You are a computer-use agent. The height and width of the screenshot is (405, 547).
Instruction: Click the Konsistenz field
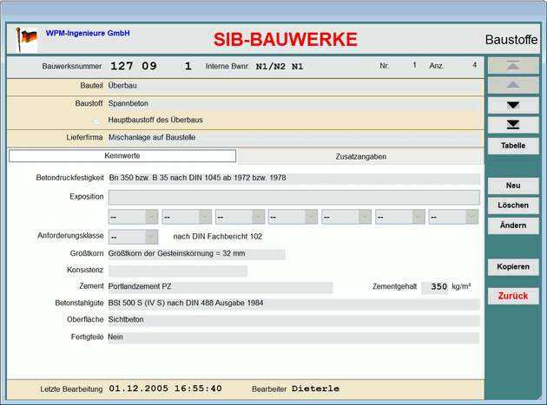tap(178, 271)
